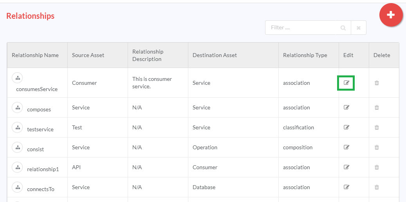
Task: Click the Relationships page heading
Action: click(30, 16)
